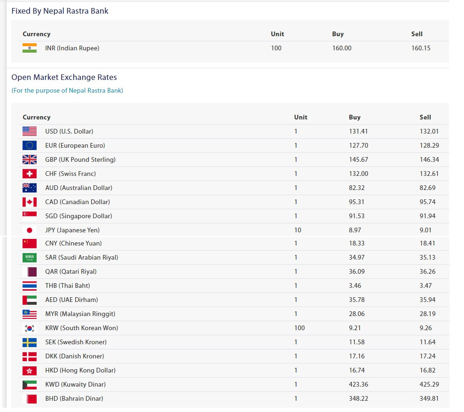Click the Australian flag icon
The width and height of the screenshot is (464, 412).
30,188
